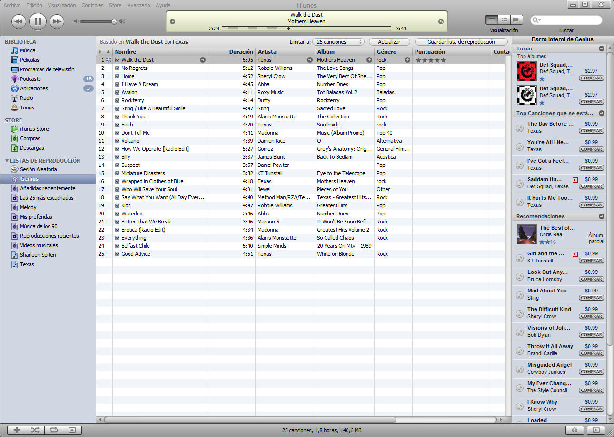
Task: Open the Avanzado menu
Action: pos(139,5)
